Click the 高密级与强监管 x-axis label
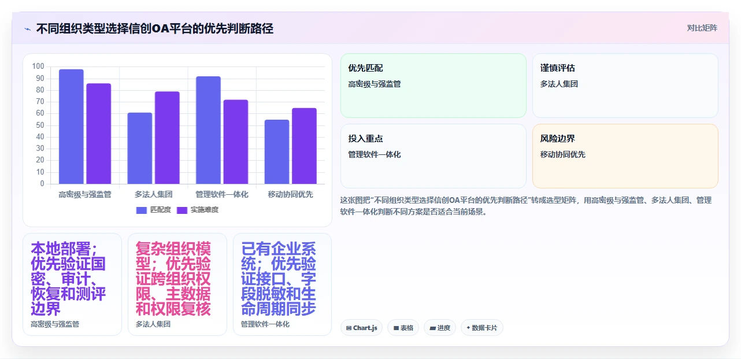 (x=85, y=194)
